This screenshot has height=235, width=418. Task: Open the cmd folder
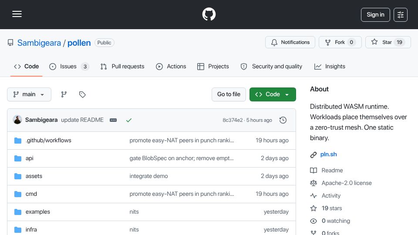31,194
